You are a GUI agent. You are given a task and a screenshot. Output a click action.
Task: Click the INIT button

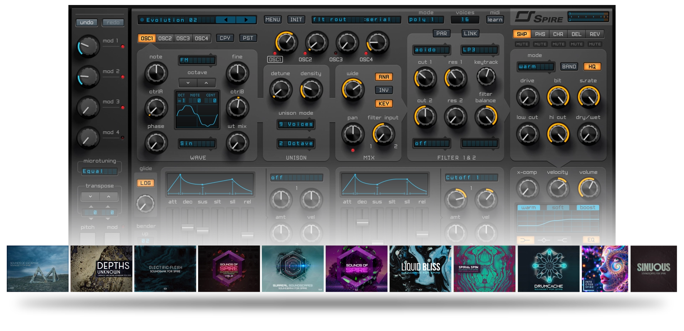(296, 20)
